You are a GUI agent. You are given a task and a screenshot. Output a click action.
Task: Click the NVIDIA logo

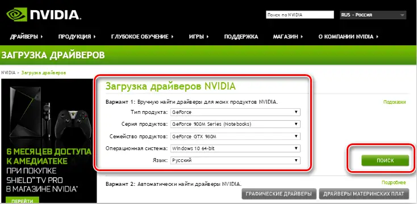pyautogui.click(x=44, y=15)
